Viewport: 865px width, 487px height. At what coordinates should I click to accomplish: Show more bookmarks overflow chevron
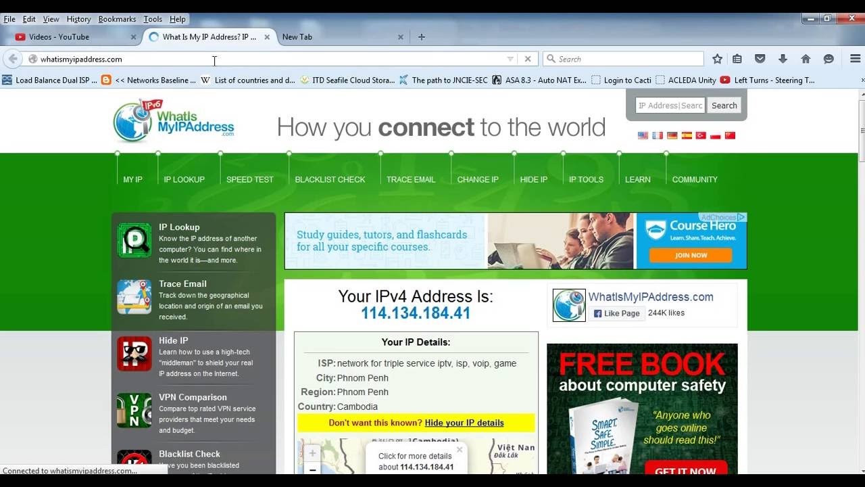862,80
